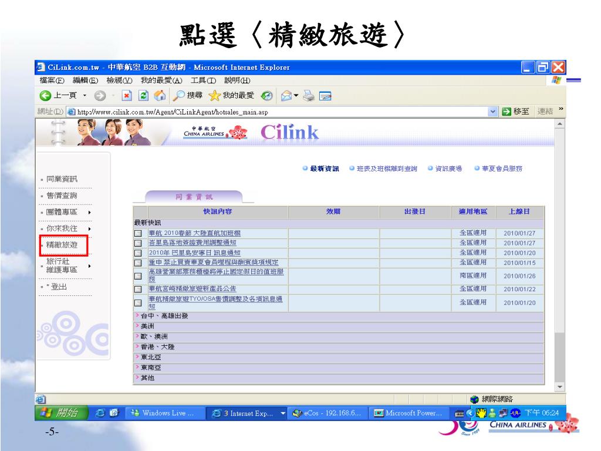This screenshot has width=601, height=451.
Task: Click the Stop loading icon
Action: coord(127,96)
